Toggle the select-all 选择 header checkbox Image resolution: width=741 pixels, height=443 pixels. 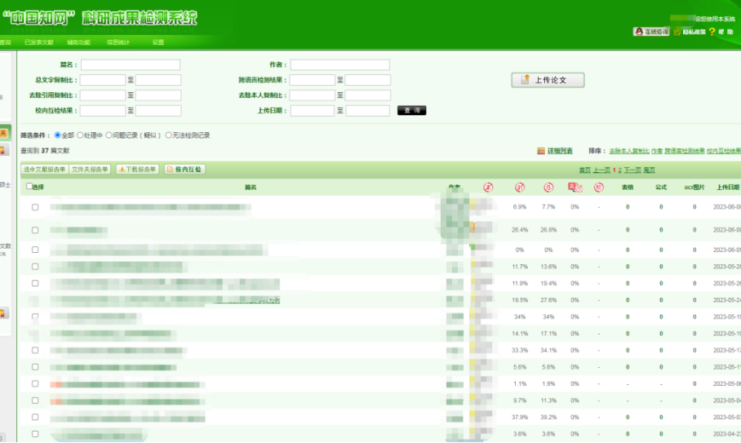coord(30,186)
